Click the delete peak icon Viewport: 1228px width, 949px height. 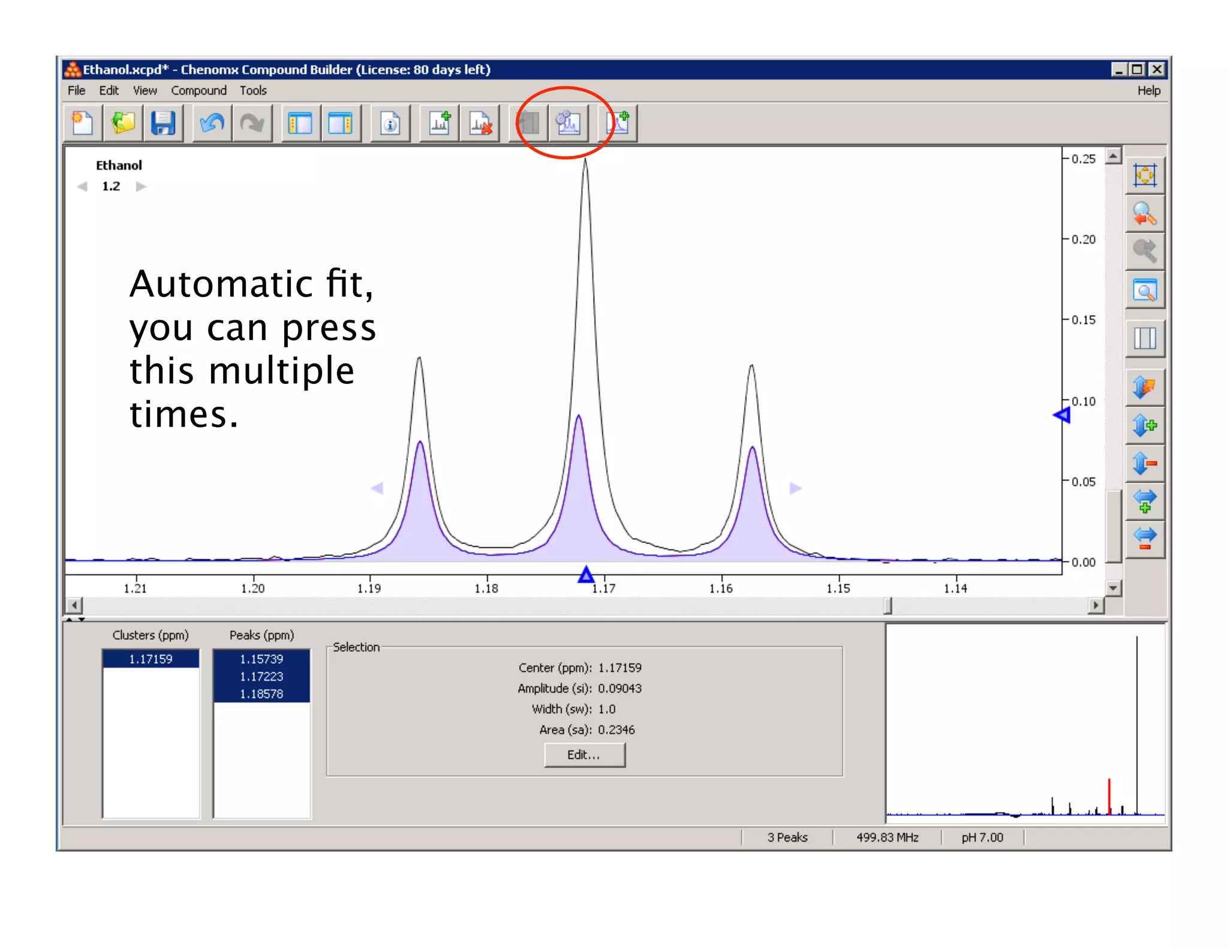click(x=481, y=124)
